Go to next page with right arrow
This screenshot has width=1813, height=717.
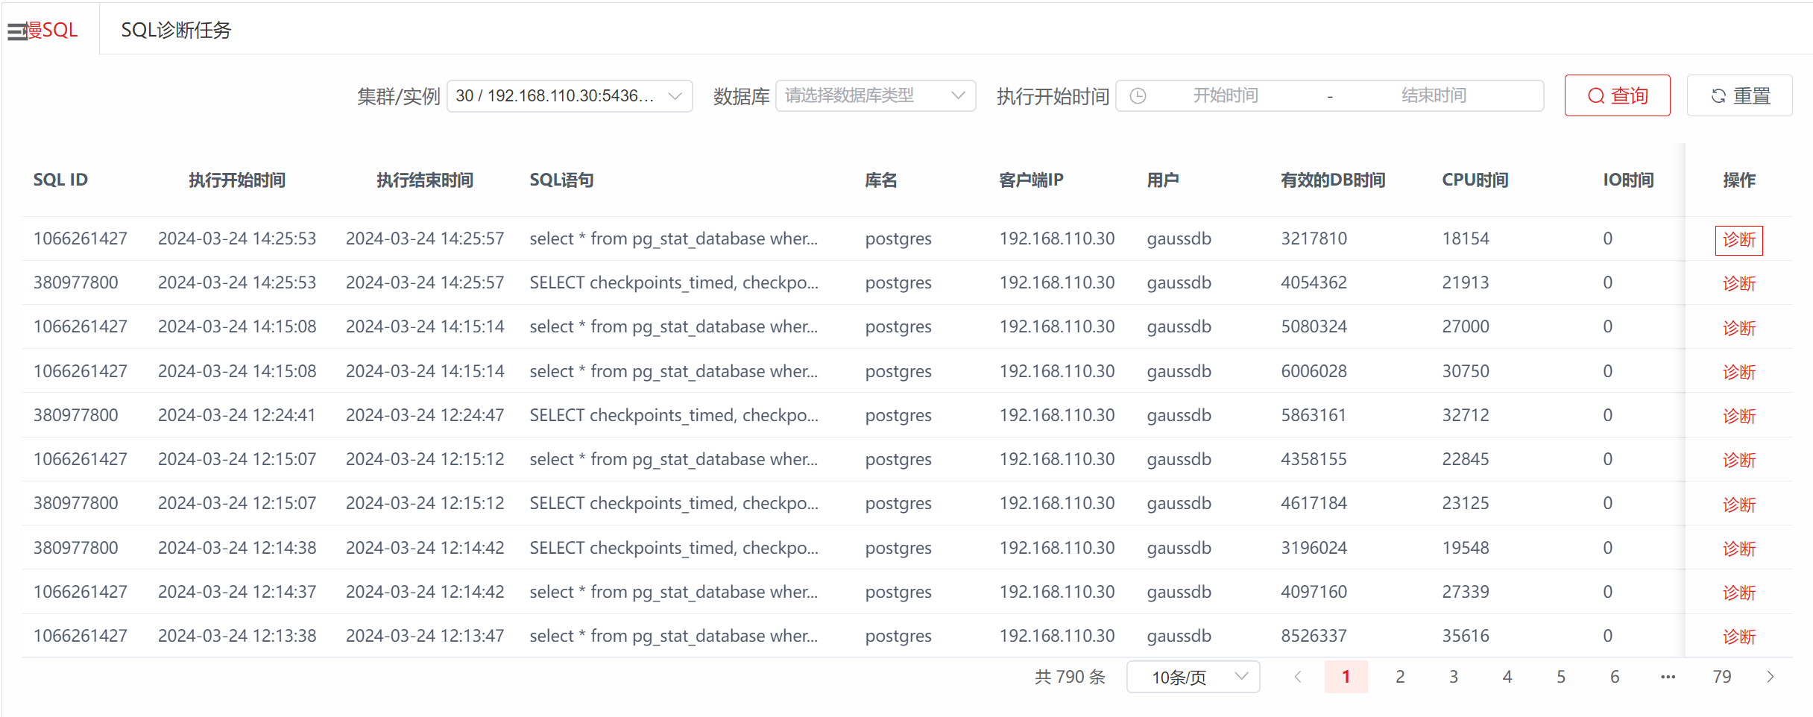[1771, 677]
